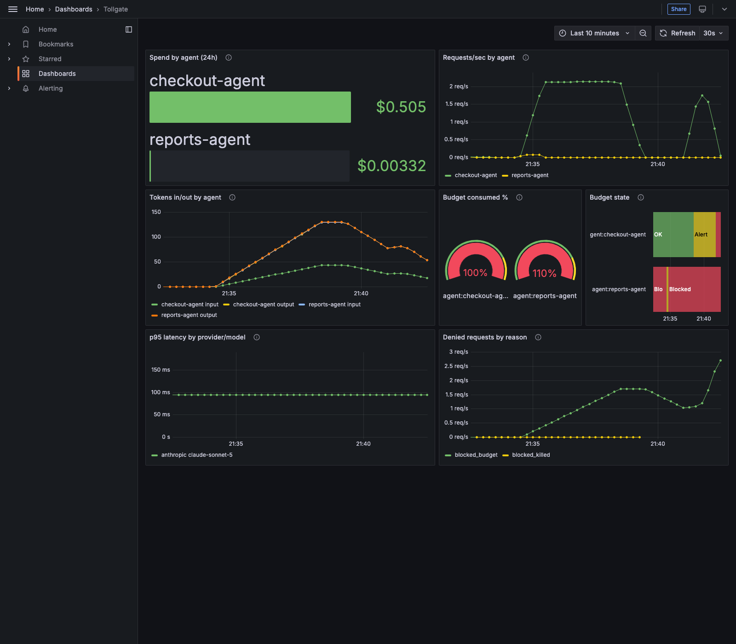Image resolution: width=736 pixels, height=644 pixels.
Task: Show info for p95 latency panel
Action: click(257, 337)
